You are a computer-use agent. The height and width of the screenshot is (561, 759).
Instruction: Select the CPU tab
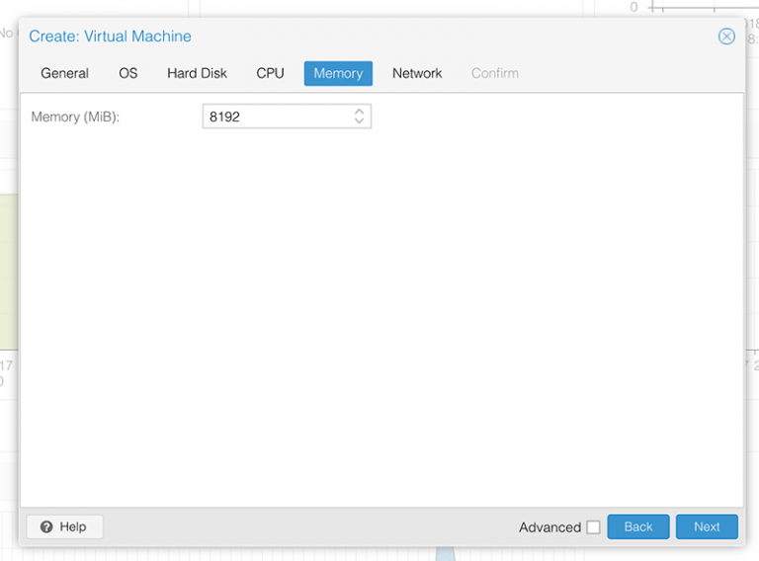270,73
